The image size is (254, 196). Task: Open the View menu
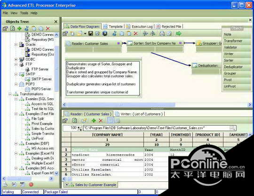(x=14, y=13)
